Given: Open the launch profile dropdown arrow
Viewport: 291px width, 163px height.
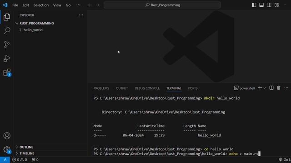Looking at the screenshot, I should coord(265,88).
